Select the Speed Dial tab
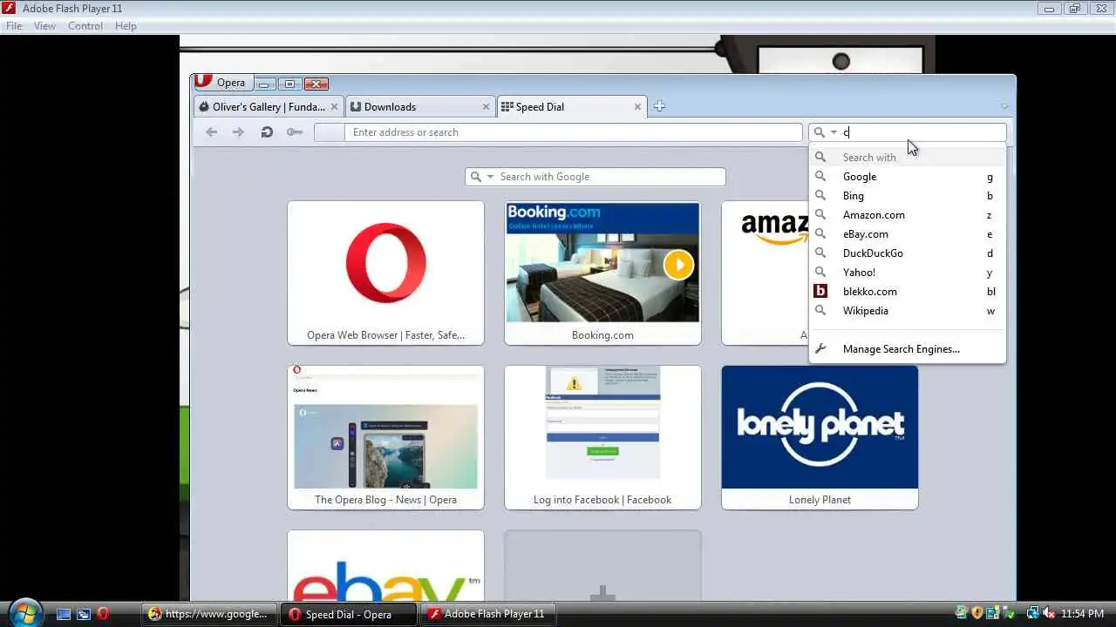The width and height of the screenshot is (1116, 627). coord(572,107)
